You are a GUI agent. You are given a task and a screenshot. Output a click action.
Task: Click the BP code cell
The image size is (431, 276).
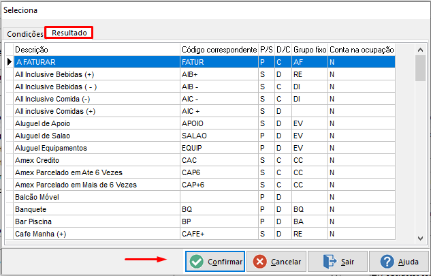point(219,221)
